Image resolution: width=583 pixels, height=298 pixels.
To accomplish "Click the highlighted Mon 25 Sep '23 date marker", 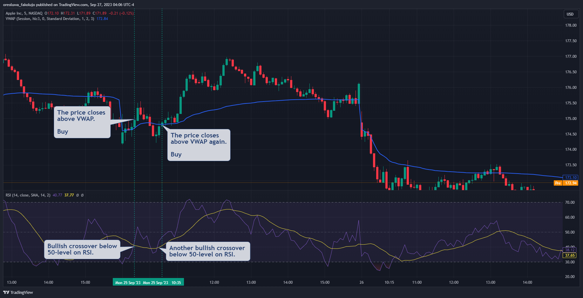I will (x=128, y=282).
